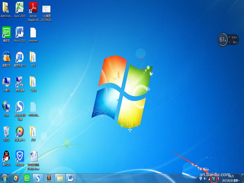Click the Show desktop strip

(243, 178)
